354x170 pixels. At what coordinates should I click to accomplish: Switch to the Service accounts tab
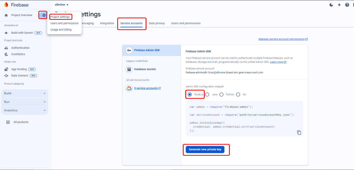pyautogui.click(x=131, y=23)
